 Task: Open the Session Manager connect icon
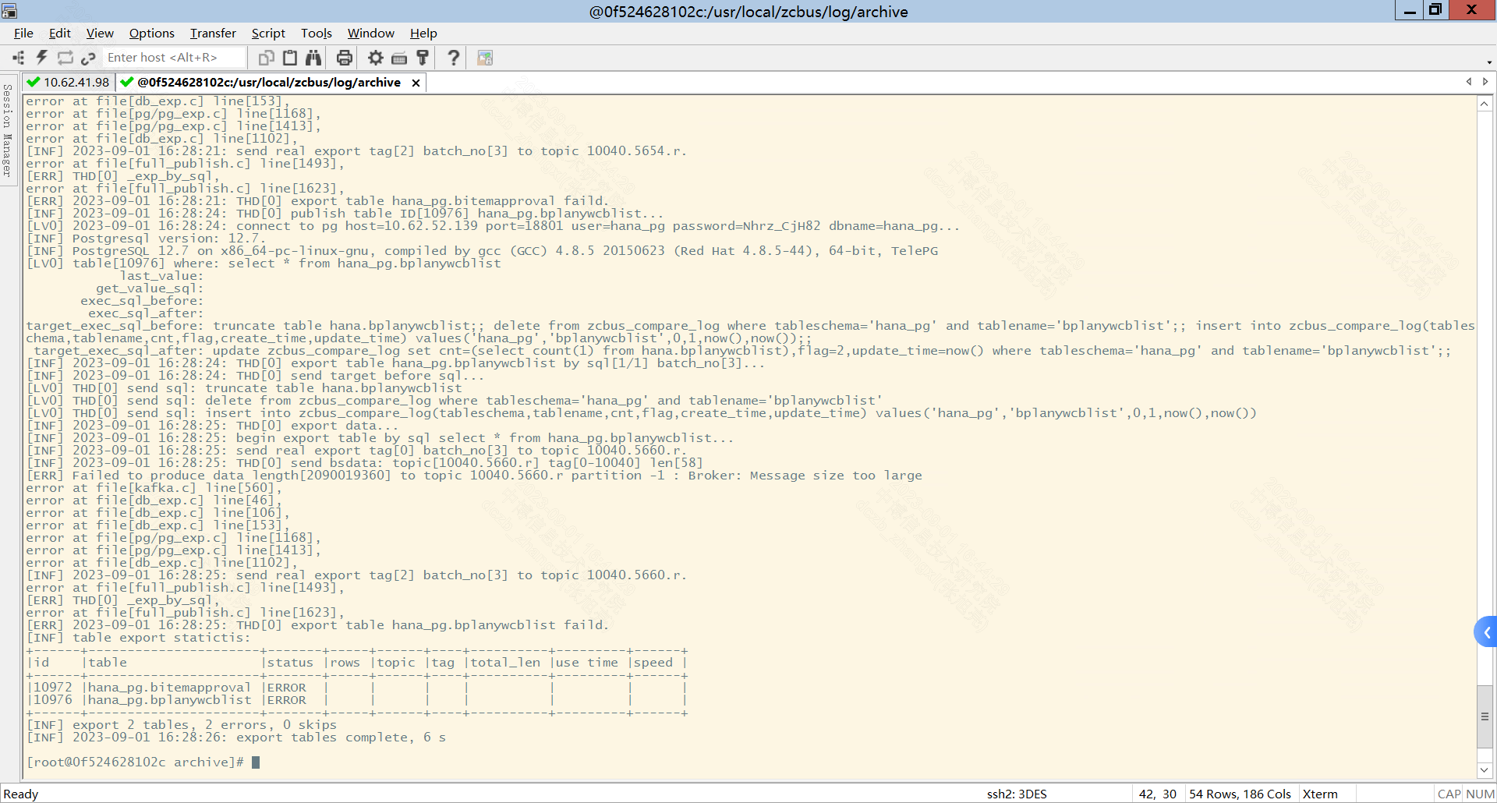coord(18,58)
